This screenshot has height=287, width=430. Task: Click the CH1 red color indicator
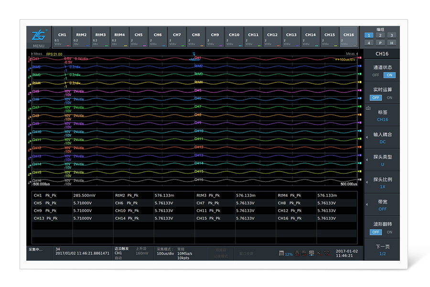pyautogui.click(x=68, y=45)
